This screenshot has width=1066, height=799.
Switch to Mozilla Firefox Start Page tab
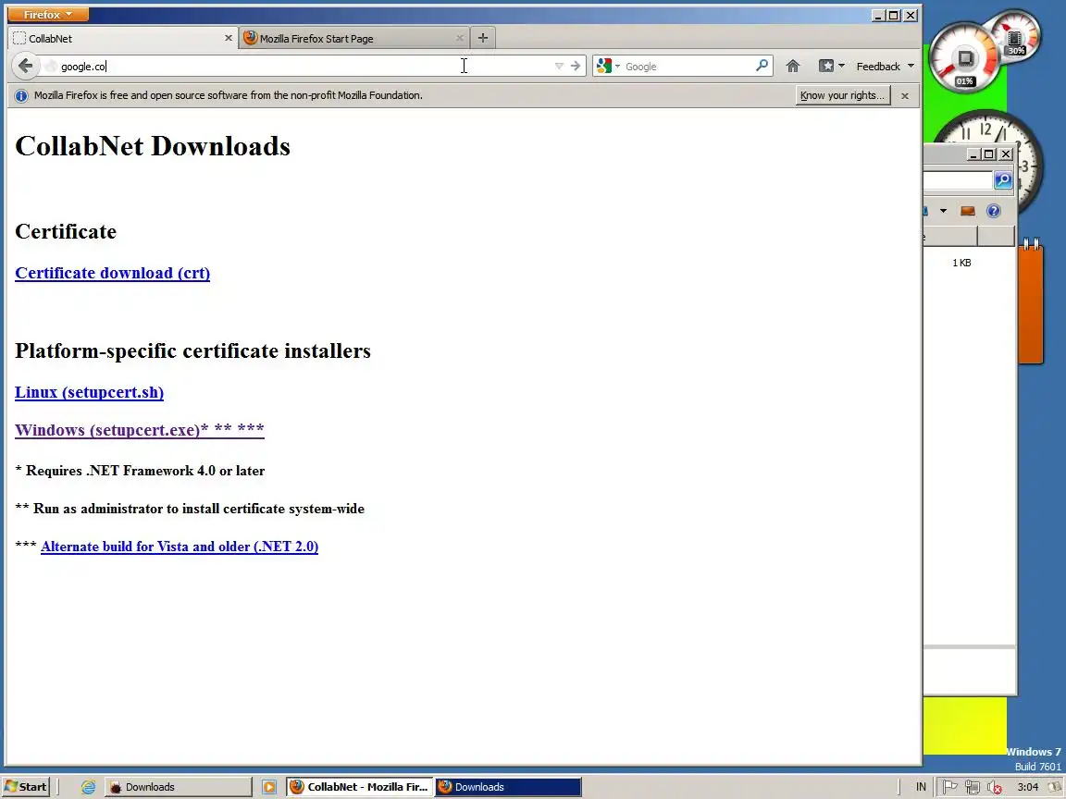click(x=354, y=39)
